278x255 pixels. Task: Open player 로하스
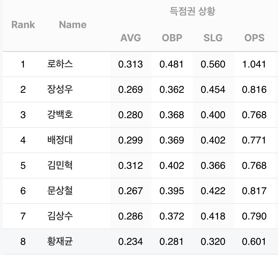point(60,64)
